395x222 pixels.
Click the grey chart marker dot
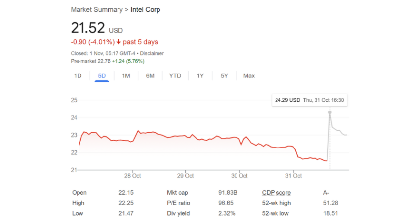click(330, 112)
